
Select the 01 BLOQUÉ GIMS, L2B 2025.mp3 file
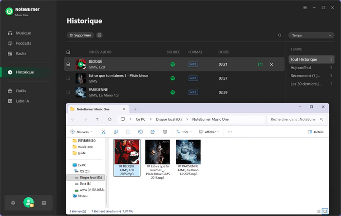(x=127, y=158)
